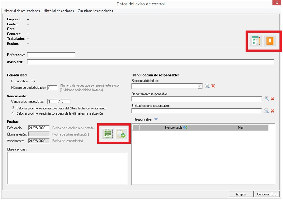Search Departamento responsable with magnifier icon
Viewport: 283px width, 200px height.
[266, 99]
